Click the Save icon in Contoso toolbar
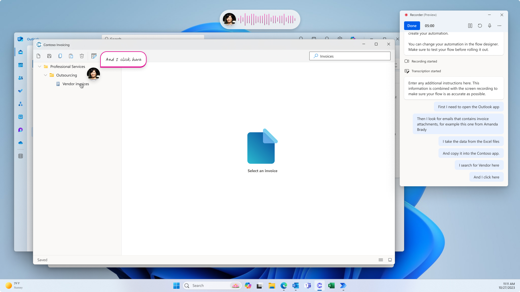This screenshot has width=520, height=292. coord(49,56)
